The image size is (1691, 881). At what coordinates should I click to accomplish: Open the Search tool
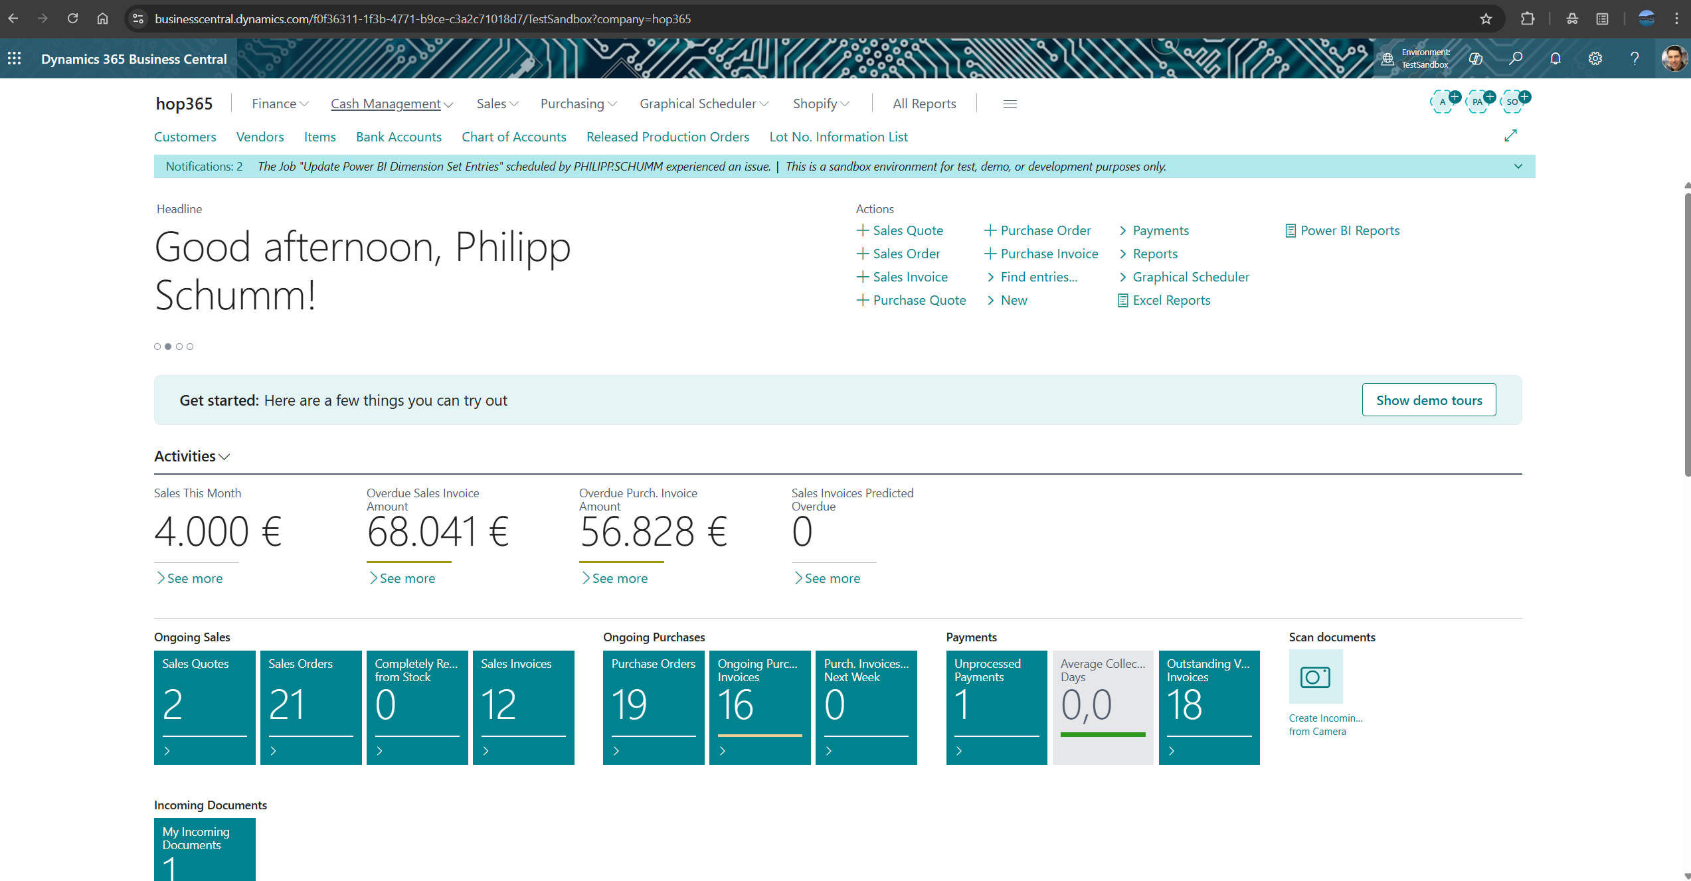coord(1516,58)
